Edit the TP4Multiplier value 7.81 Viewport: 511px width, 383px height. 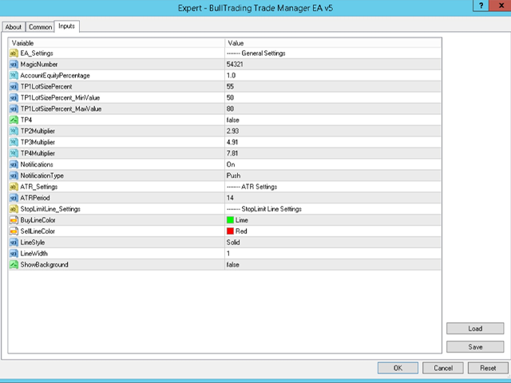333,153
